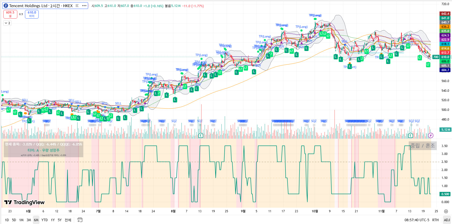Click the 10월 label on the time axis
This screenshot has width=452, height=224.
pyautogui.click(x=315, y=211)
